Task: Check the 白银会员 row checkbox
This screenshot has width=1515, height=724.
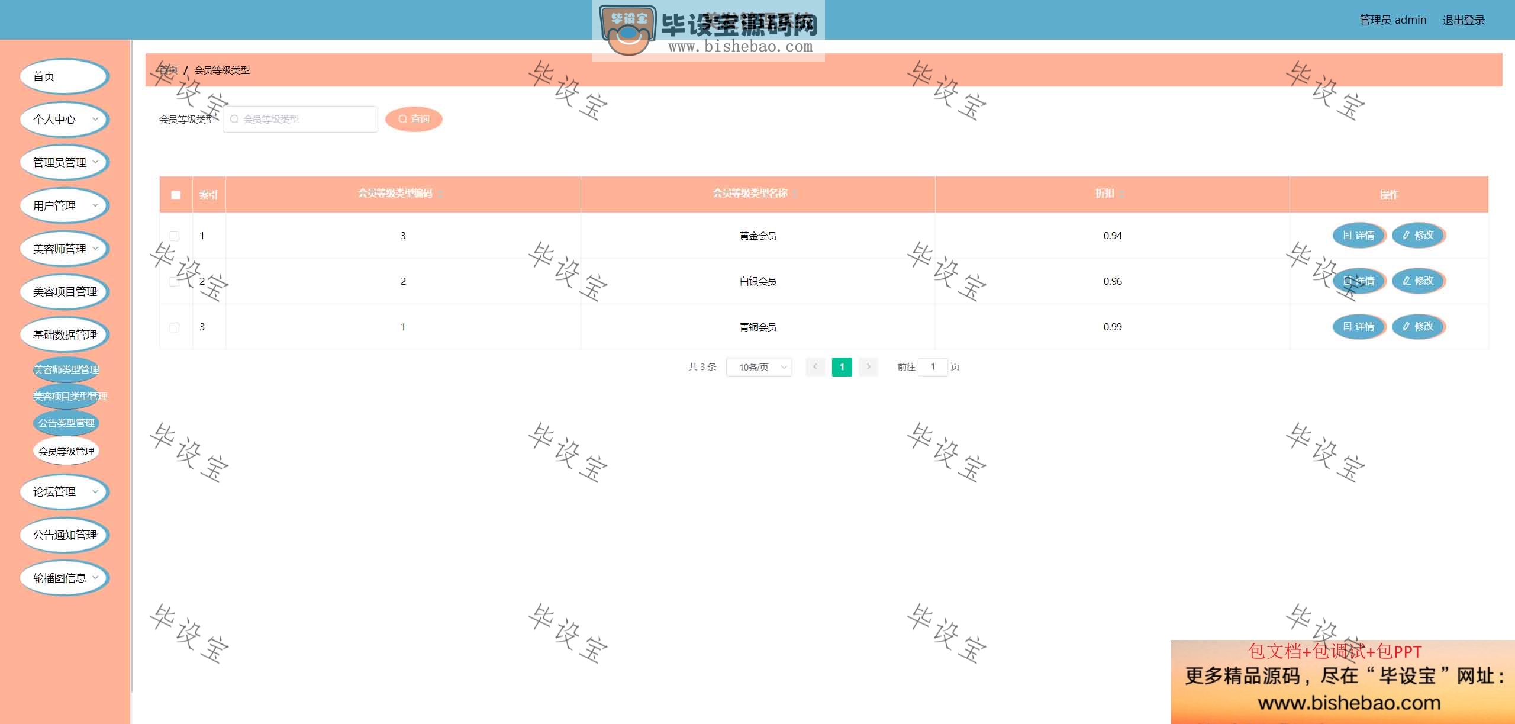Action: tap(175, 281)
